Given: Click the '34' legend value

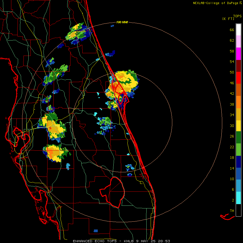Looking at the screenshot, I should pyautogui.click(x=232, y=115).
